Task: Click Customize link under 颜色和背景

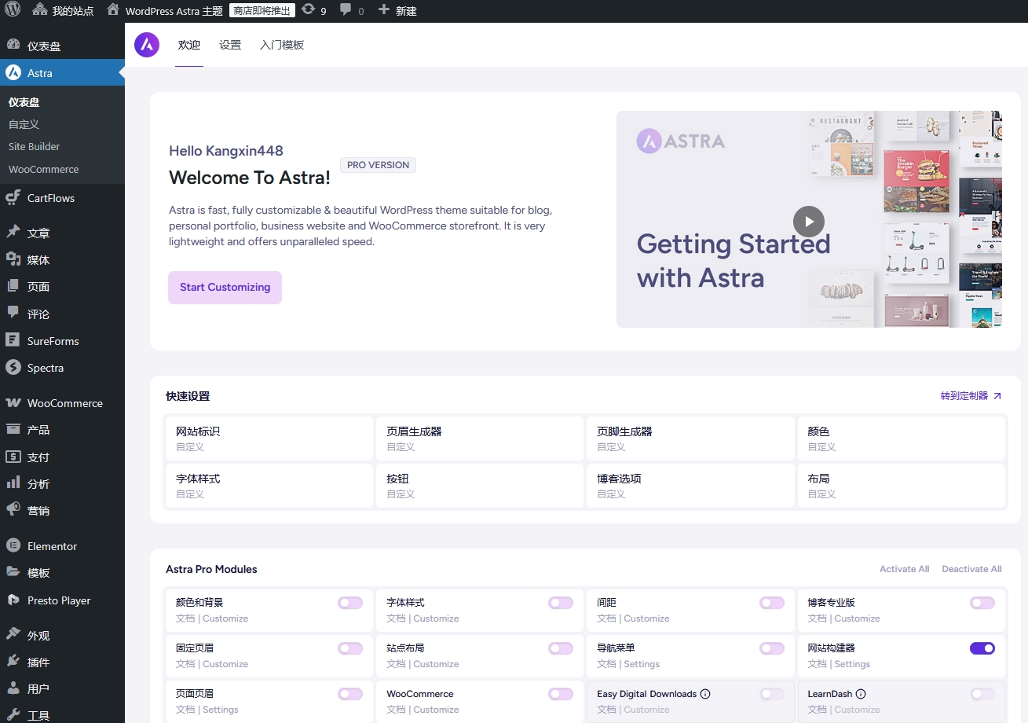Action: [x=225, y=618]
